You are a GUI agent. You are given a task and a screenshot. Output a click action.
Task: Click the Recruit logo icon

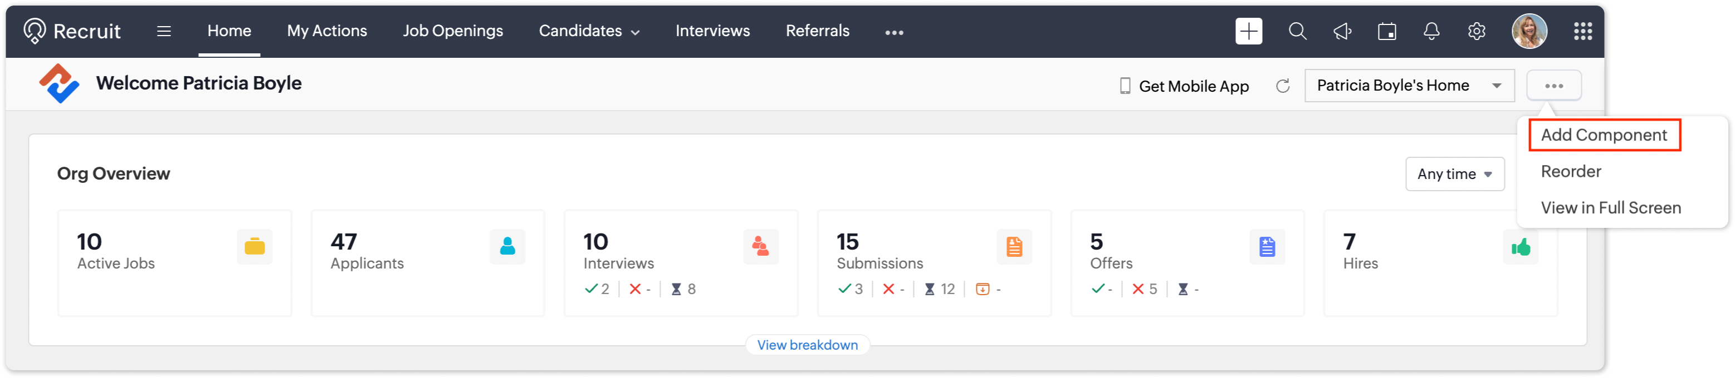[x=35, y=31]
